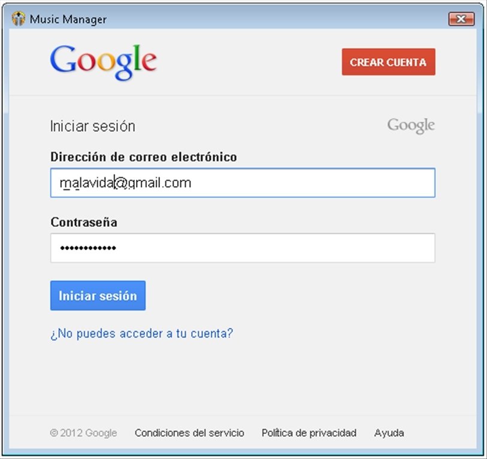Focus the Contraseña password field
This screenshot has width=487, height=459.
click(243, 248)
